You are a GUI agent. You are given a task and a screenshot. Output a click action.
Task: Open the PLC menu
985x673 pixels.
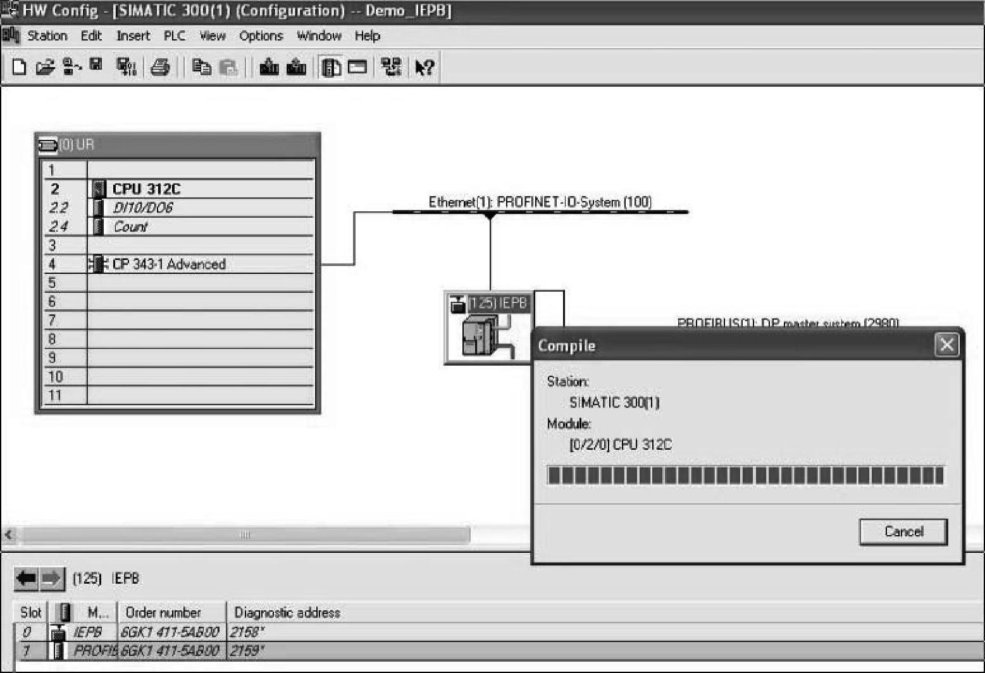tap(175, 35)
